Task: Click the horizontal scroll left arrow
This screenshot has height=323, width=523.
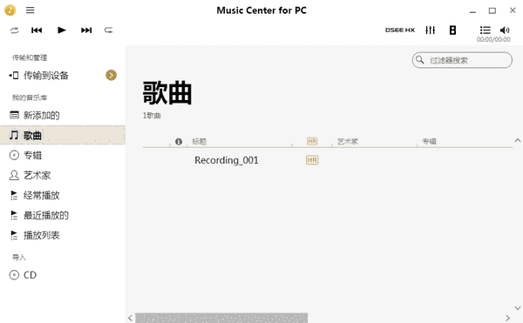Action: click(x=130, y=318)
